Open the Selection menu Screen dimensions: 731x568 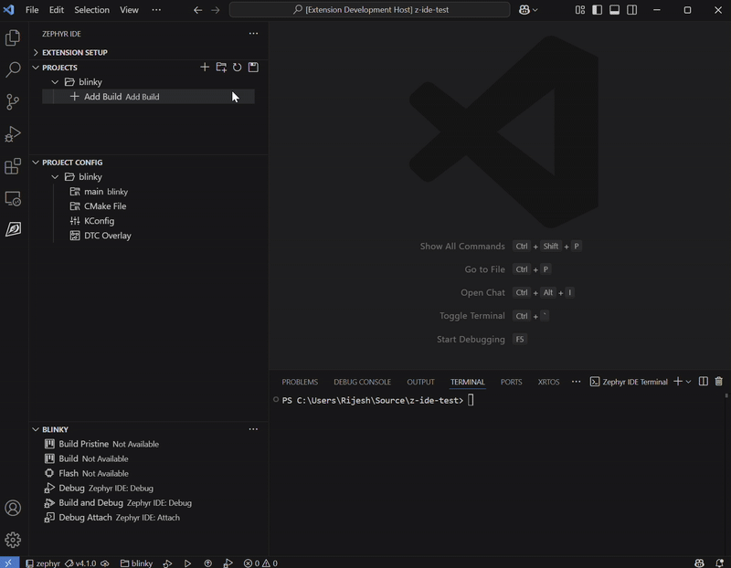click(x=92, y=10)
